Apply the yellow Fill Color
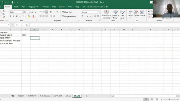Image resolution: width=180 pixels, height=101 pixels. (x=29, y=16)
